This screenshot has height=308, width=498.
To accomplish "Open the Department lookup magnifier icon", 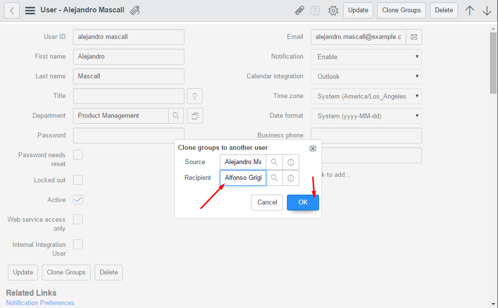I will click(176, 116).
